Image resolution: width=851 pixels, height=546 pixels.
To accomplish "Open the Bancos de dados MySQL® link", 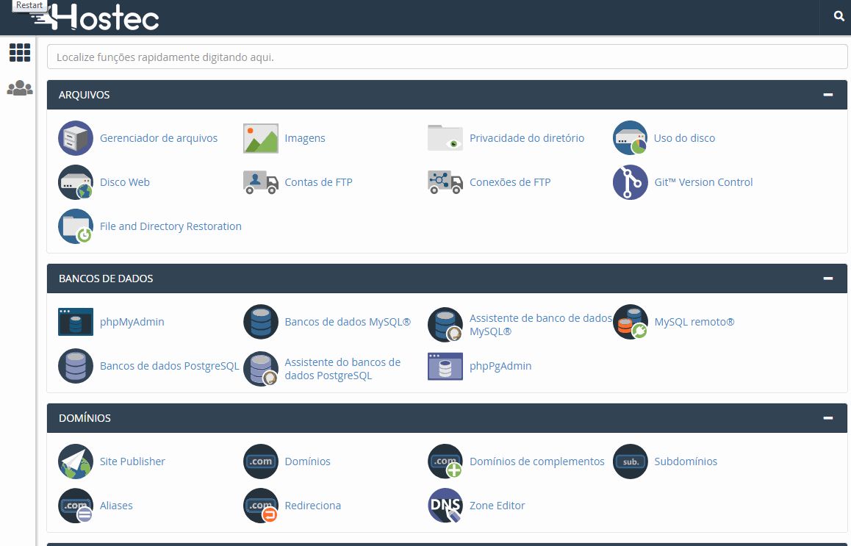I will coord(348,322).
